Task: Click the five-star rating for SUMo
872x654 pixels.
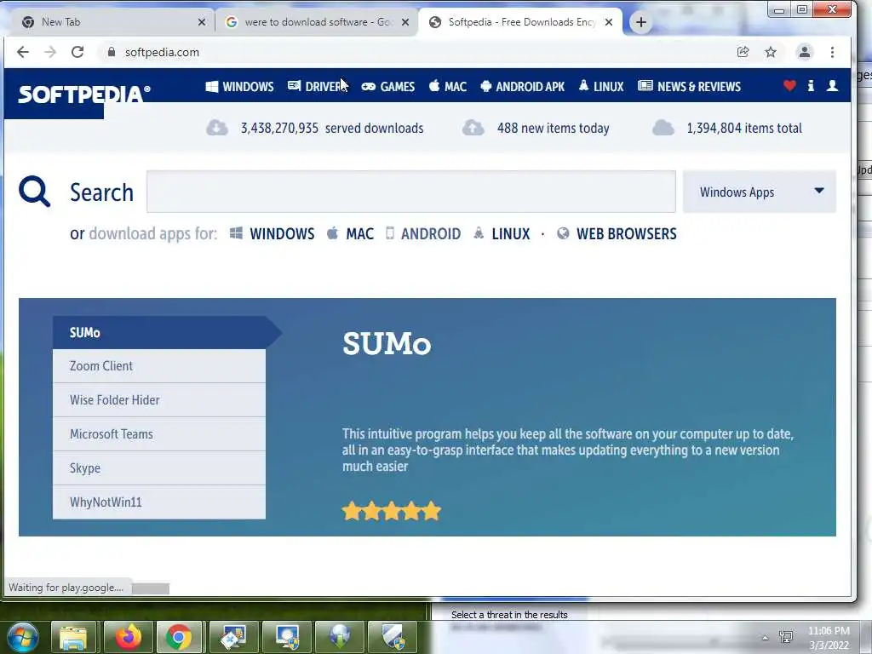Action: (392, 511)
